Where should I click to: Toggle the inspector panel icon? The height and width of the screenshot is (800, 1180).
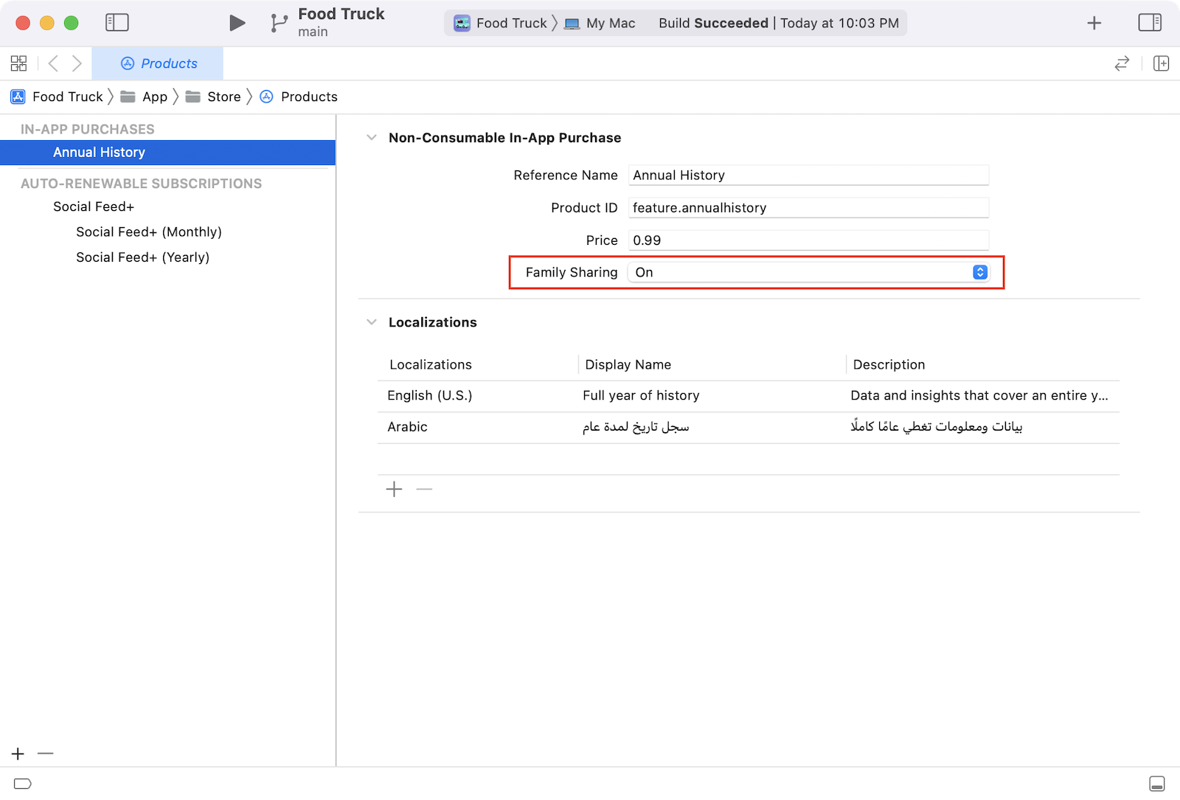(x=1149, y=23)
